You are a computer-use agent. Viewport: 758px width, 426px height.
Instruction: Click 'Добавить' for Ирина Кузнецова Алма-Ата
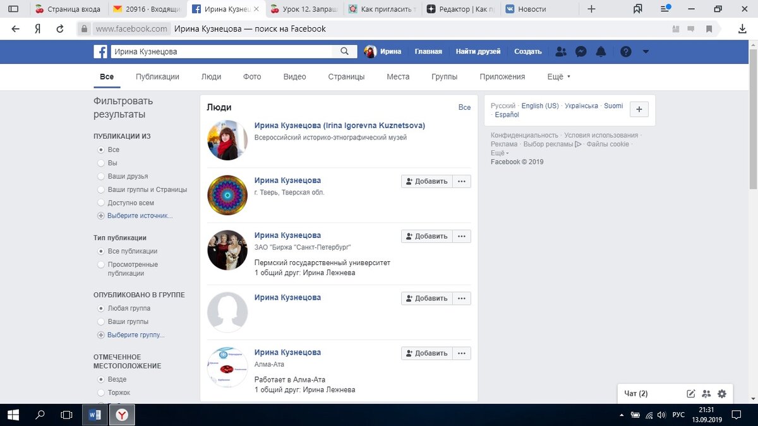(426, 353)
